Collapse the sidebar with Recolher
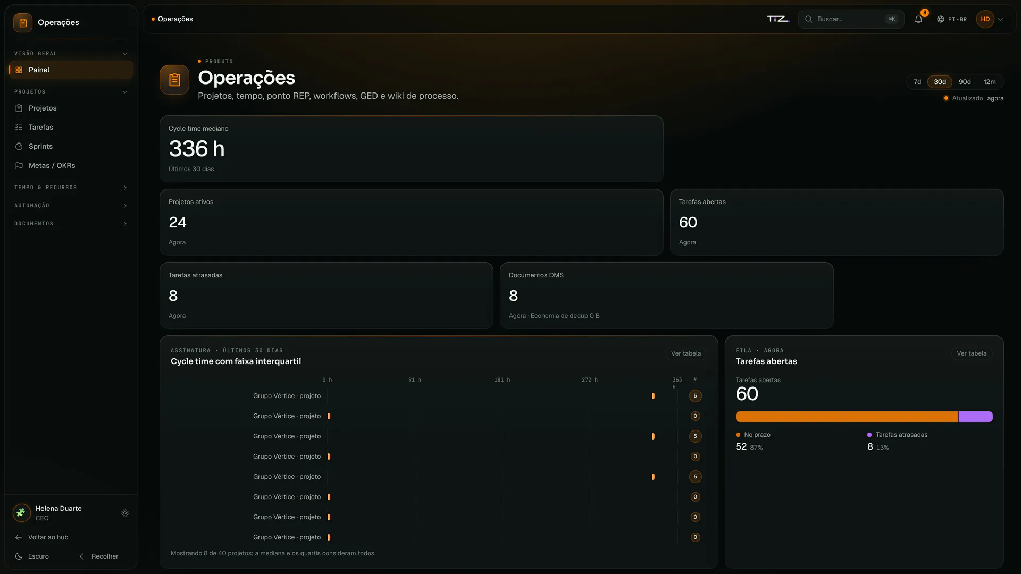1021x574 pixels. (99, 556)
